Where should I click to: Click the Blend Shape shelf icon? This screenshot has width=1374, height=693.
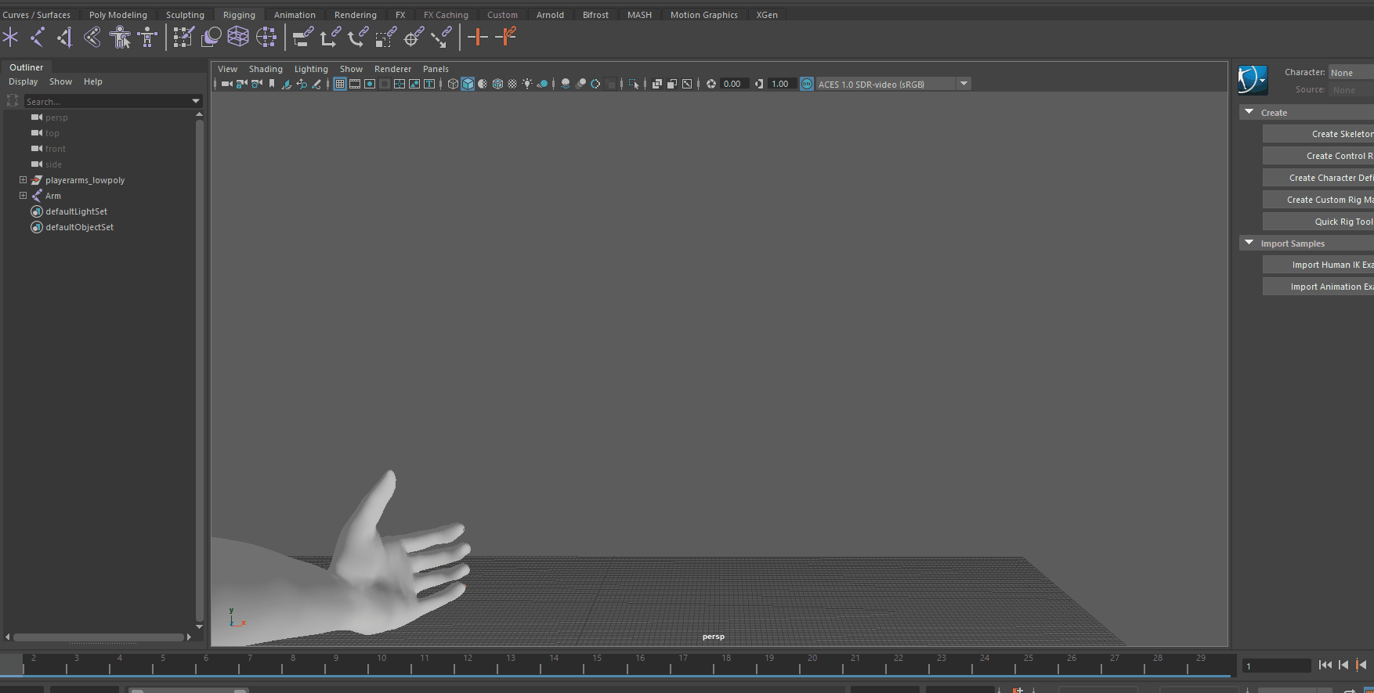tap(212, 37)
